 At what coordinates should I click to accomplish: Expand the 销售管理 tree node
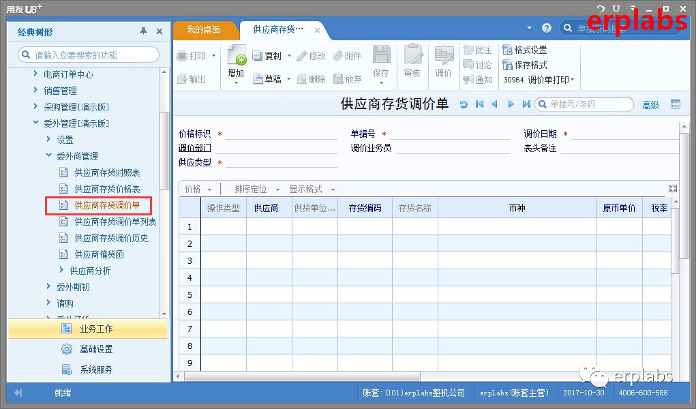[35, 90]
